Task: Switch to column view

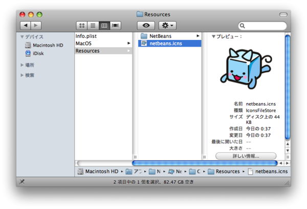Action: (104, 26)
